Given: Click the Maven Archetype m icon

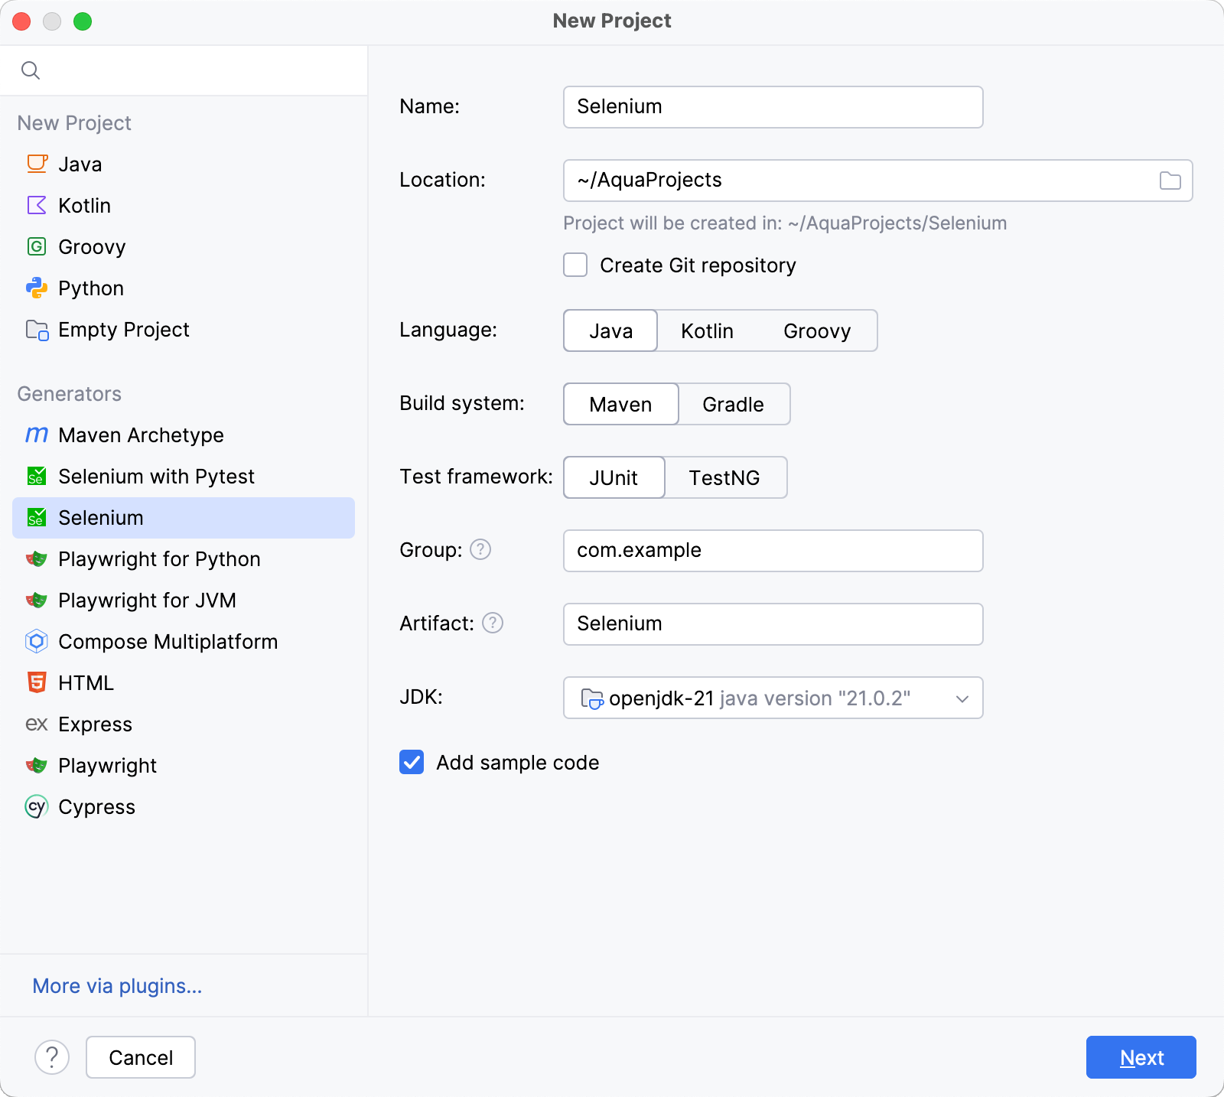Looking at the screenshot, I should 37,435.
